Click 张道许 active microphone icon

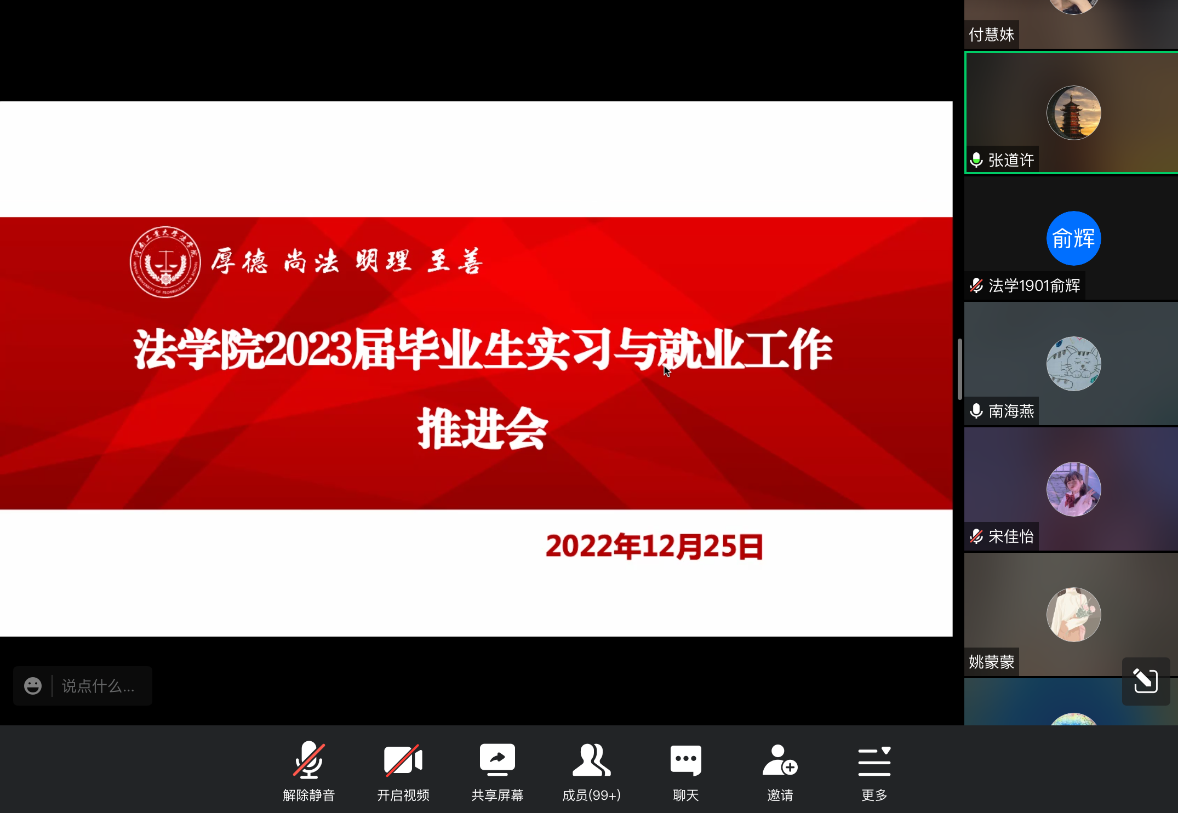976,160
